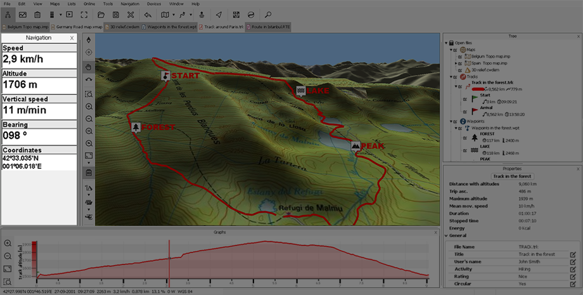Click the data tree toolbar icon
This screenshot has height=295, width=583.
coord(8,14)
